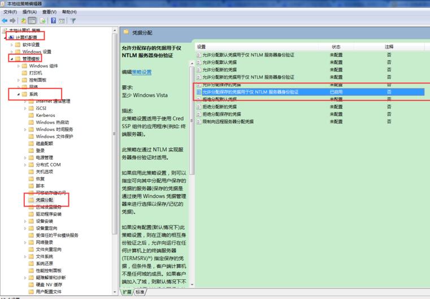Collapse the 系统 tree node
Viewport: 430px width, 299px height.
point(18,94)
